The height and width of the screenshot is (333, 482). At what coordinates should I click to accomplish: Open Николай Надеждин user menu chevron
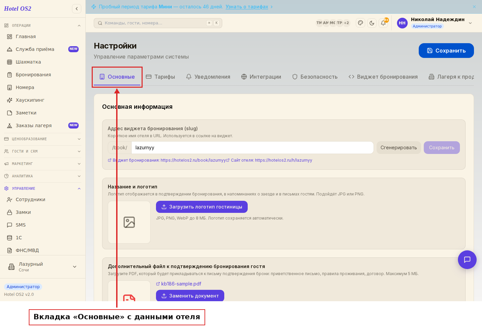coord(470,23)
